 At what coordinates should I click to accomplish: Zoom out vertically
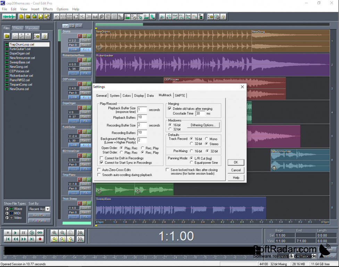(x=81, y=239)
